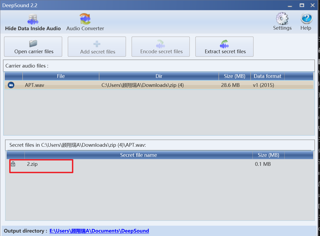Viewport: 320px width, 236px height.
Task: Click the Open carrier files button
Action: click(33, 47)
